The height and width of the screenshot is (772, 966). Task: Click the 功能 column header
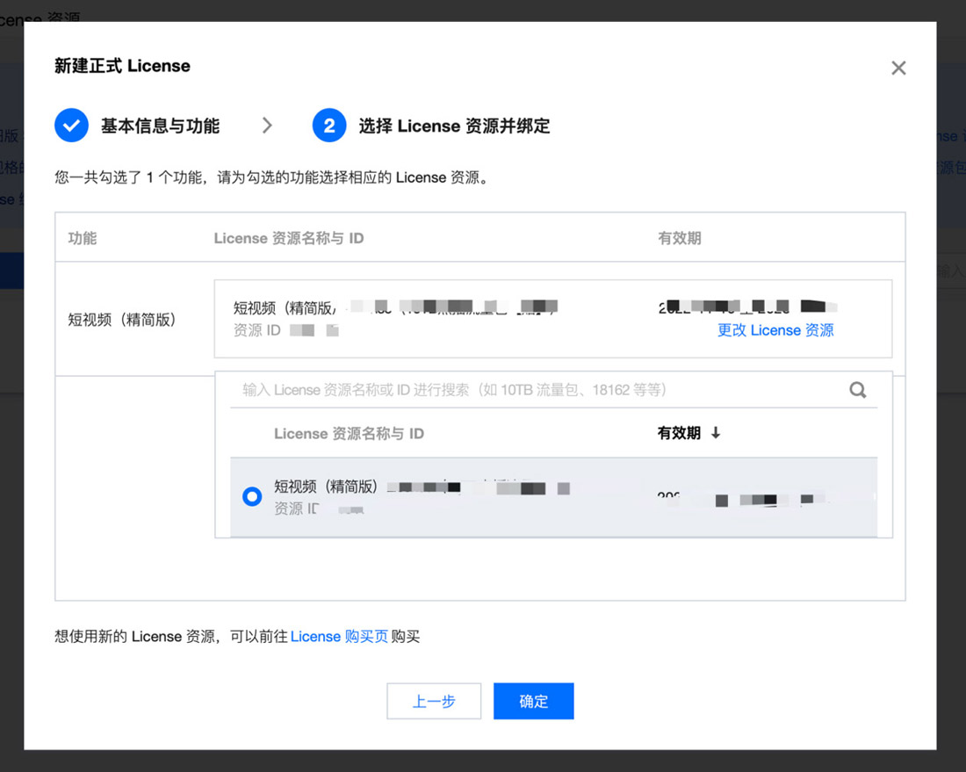pos(83,238)
